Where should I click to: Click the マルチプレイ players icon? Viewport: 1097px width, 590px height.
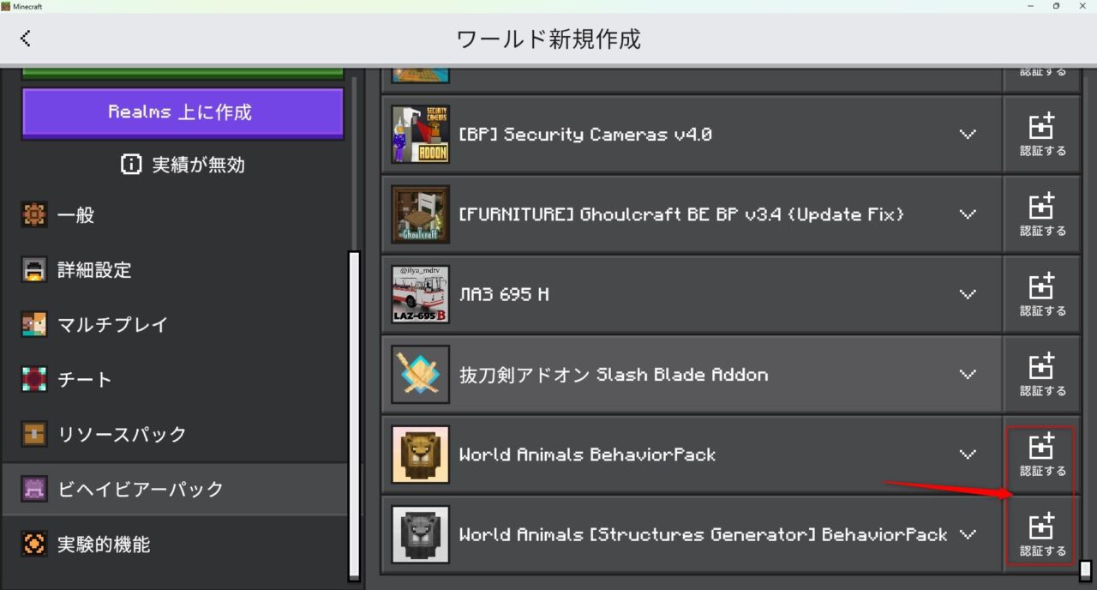coord(34,325)
